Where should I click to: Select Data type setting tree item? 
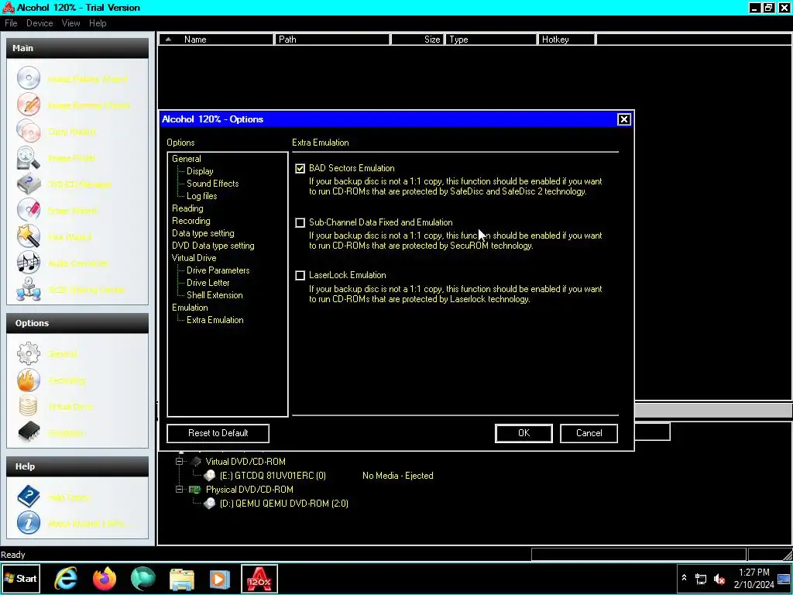[203, 233]
